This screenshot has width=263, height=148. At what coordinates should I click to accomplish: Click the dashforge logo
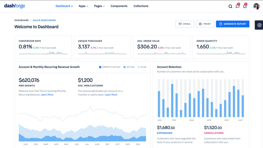(x=14, y=6)
